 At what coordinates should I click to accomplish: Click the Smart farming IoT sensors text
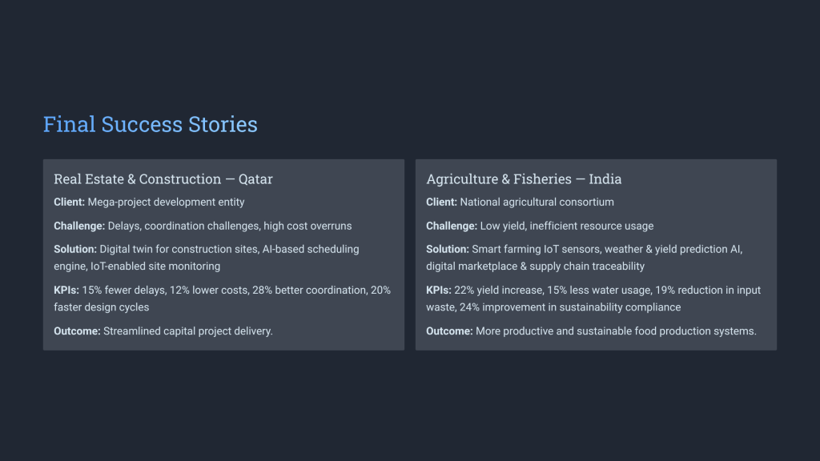pyautogui.click(x=535, y=250)
